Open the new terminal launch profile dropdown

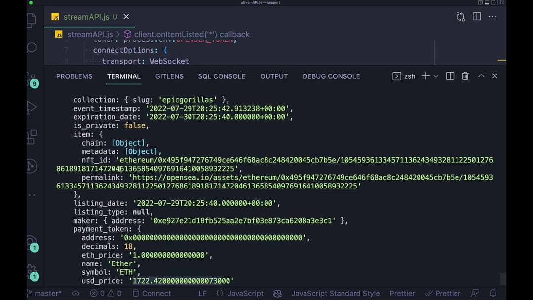[436, 76]
